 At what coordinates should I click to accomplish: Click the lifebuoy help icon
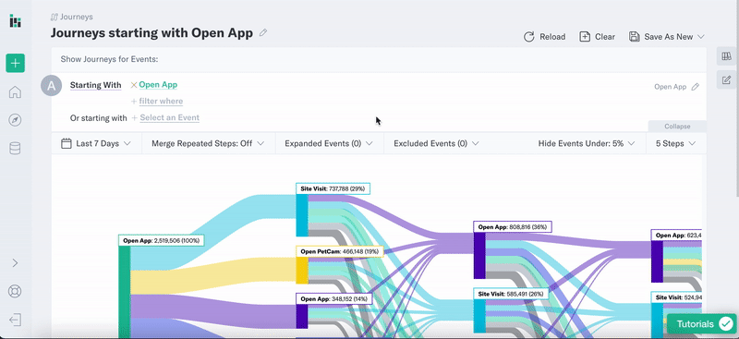(x=15, y=291)
